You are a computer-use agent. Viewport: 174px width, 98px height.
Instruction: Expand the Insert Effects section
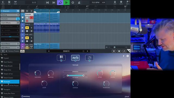tap(10, 23)
